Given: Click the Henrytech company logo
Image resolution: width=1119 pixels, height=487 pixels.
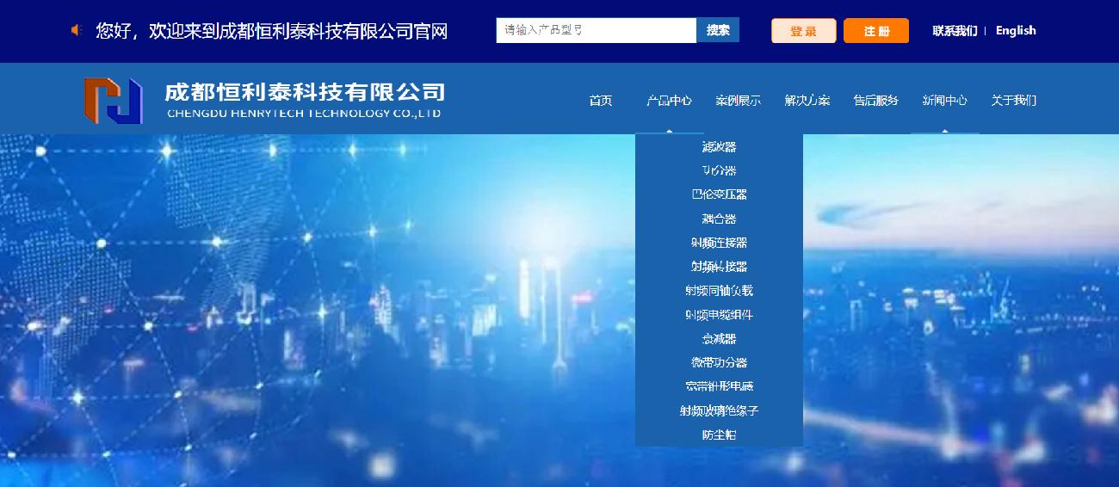Looking at the screenshot, I should [x=113, y=101].
